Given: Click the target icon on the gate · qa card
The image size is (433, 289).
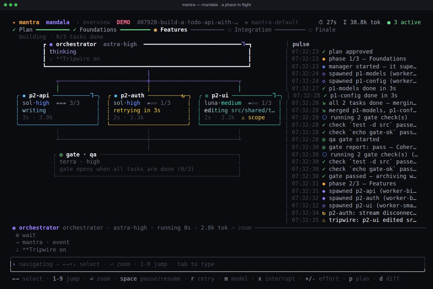Looking at the screenshot, I should [x=61, y=154].
